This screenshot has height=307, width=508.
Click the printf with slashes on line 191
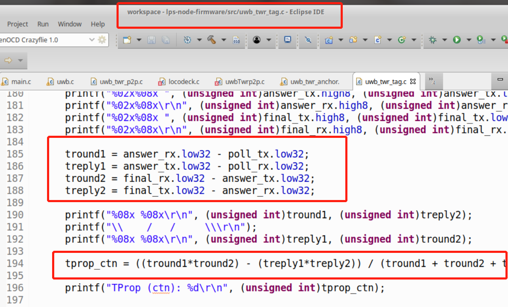[x=161, y=227]
